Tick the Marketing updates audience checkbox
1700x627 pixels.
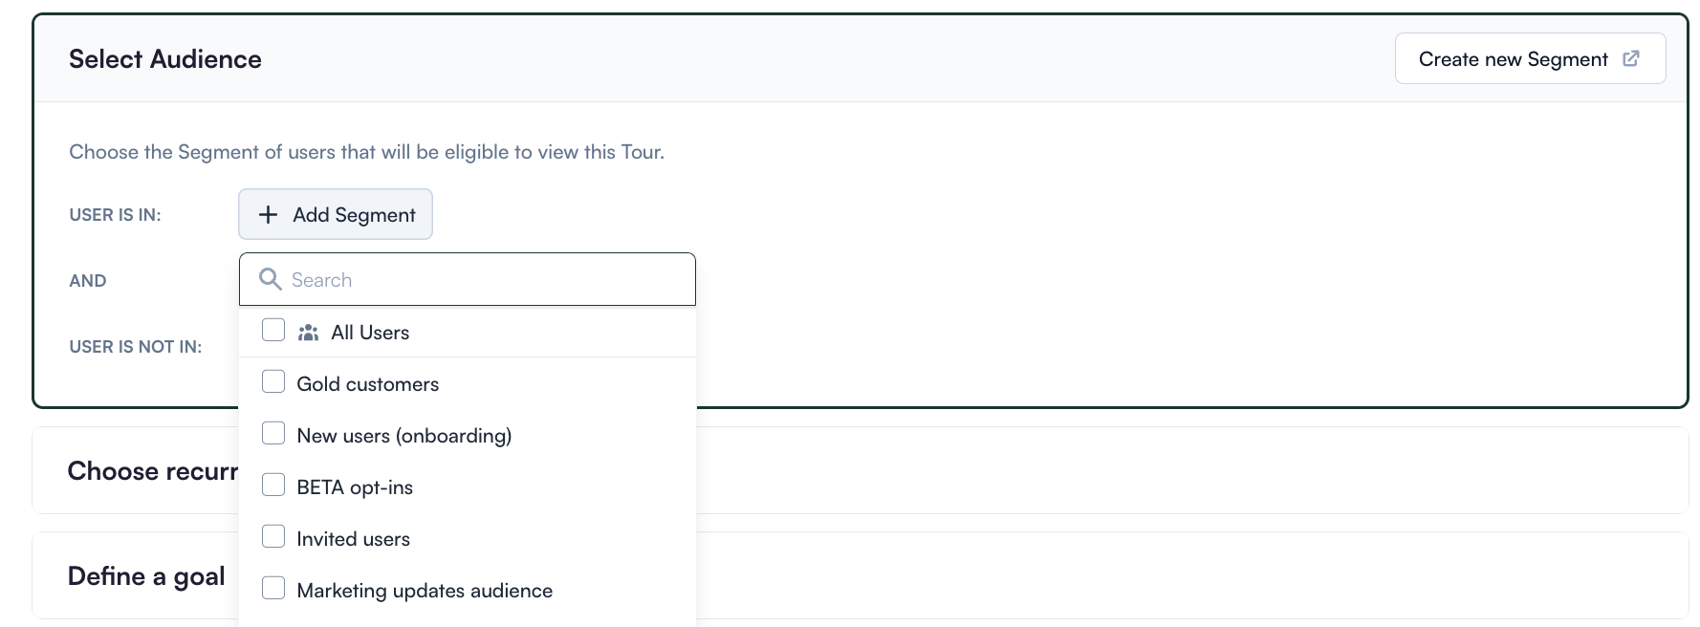click(273, 589)
